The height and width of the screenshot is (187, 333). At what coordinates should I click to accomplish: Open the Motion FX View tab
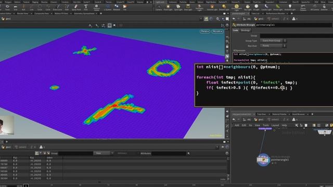pyautogui.click(x=61, y=14)
